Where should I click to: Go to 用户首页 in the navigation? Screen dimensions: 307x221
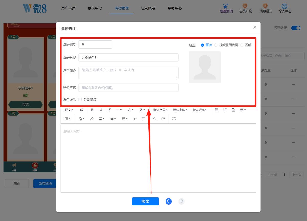click(68, 8)
